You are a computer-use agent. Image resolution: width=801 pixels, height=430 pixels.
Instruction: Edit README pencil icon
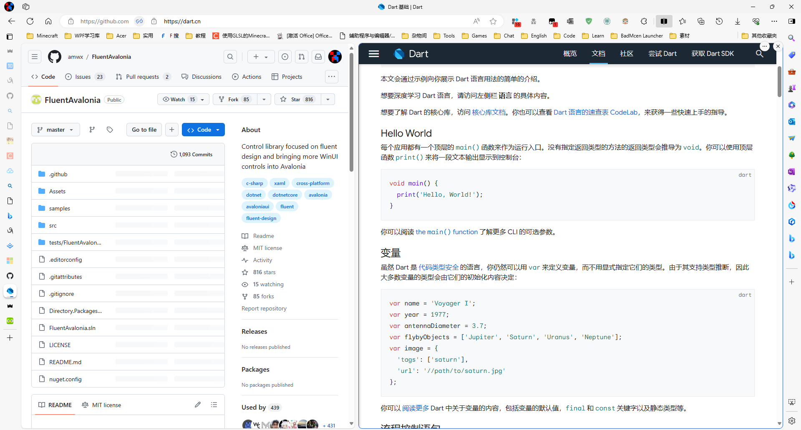198,405
